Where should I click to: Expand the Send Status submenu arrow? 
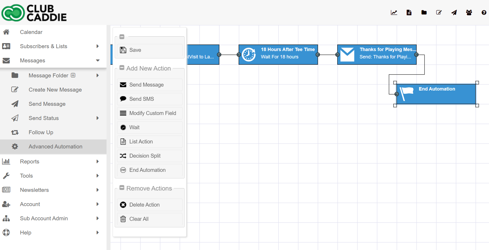98,118
